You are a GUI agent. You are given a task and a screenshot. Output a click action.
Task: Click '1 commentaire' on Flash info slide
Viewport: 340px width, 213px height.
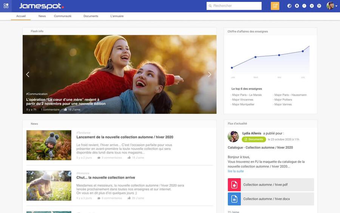pos(50,110)
